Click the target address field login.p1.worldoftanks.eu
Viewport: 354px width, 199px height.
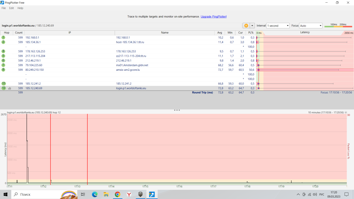coord(18,26)
